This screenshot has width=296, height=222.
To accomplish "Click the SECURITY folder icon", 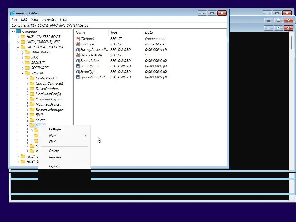I will [x=27, y=62].
